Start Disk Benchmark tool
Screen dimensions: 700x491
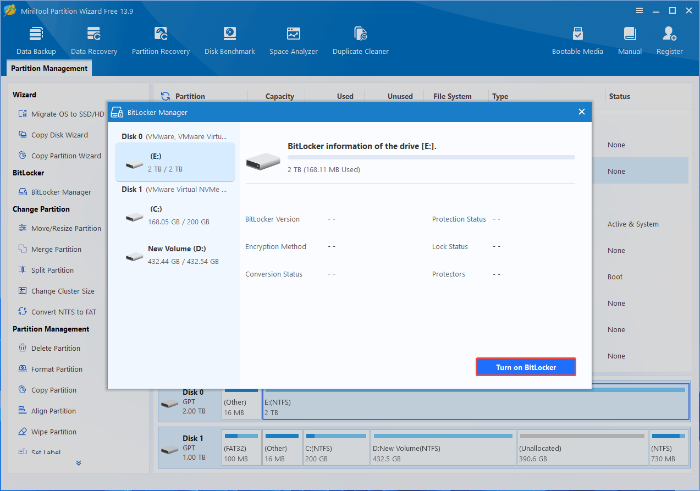230,41
